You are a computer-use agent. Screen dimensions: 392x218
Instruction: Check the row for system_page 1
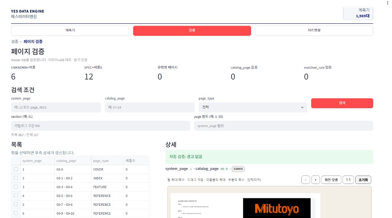[16, 169]
